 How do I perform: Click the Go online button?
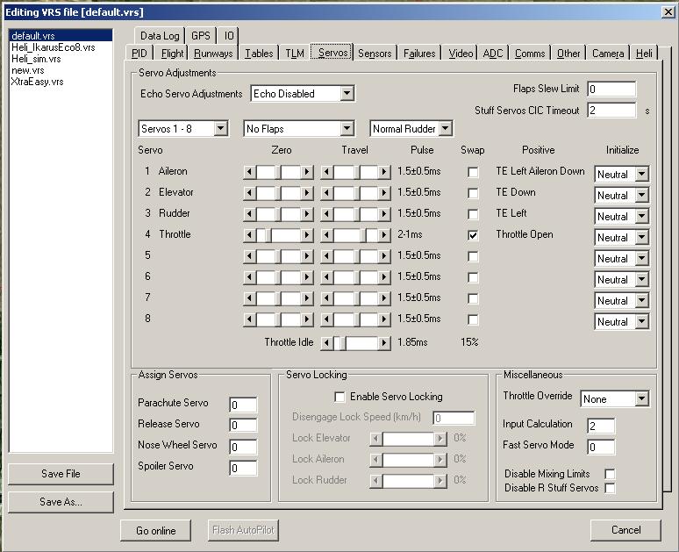155,530
